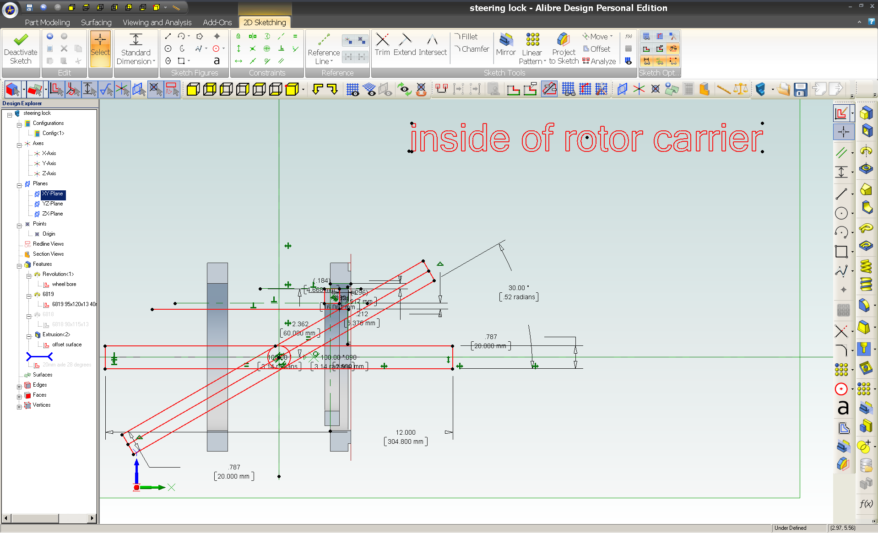The height and width of the screenshot is (533, 878).
Task: Toggle the grid-with-glasses display option in Sketch Options
Action: coord(646,37)
